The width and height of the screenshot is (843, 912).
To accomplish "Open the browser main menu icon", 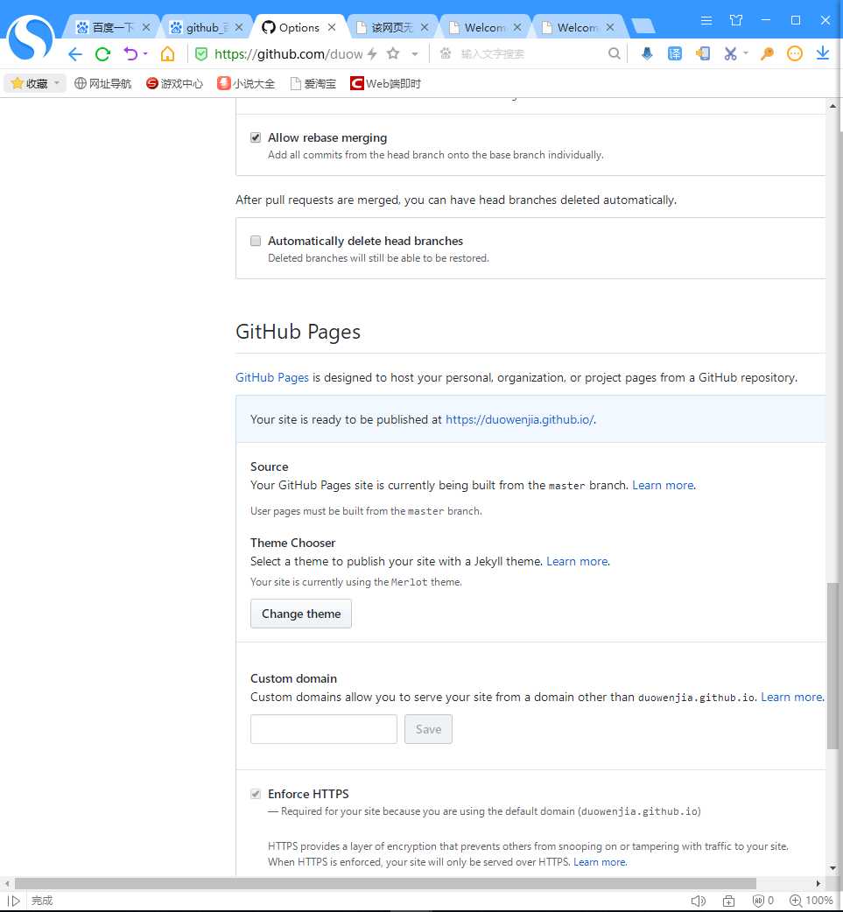I will click(x=706, y=20).
